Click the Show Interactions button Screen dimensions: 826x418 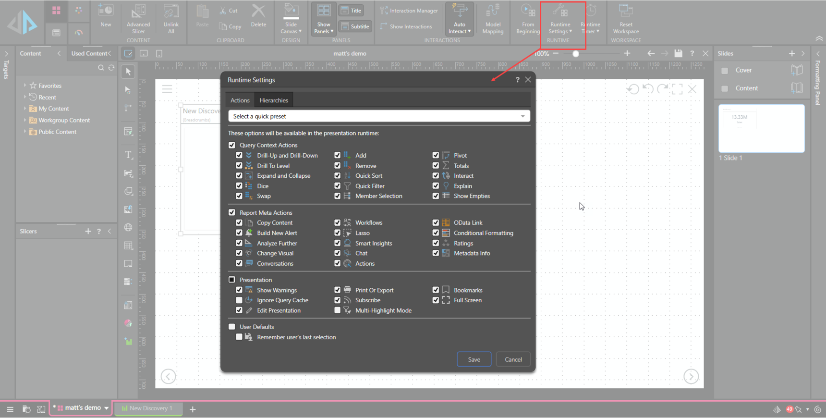[406, 26]
